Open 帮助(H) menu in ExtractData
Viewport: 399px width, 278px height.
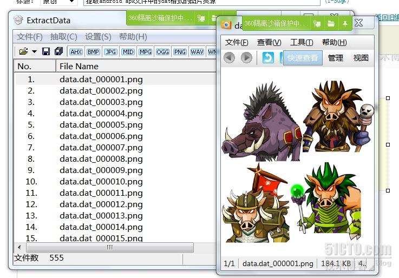(133, 37)
